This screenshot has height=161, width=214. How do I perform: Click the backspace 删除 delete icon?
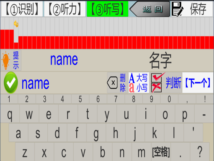coord(117,83)
